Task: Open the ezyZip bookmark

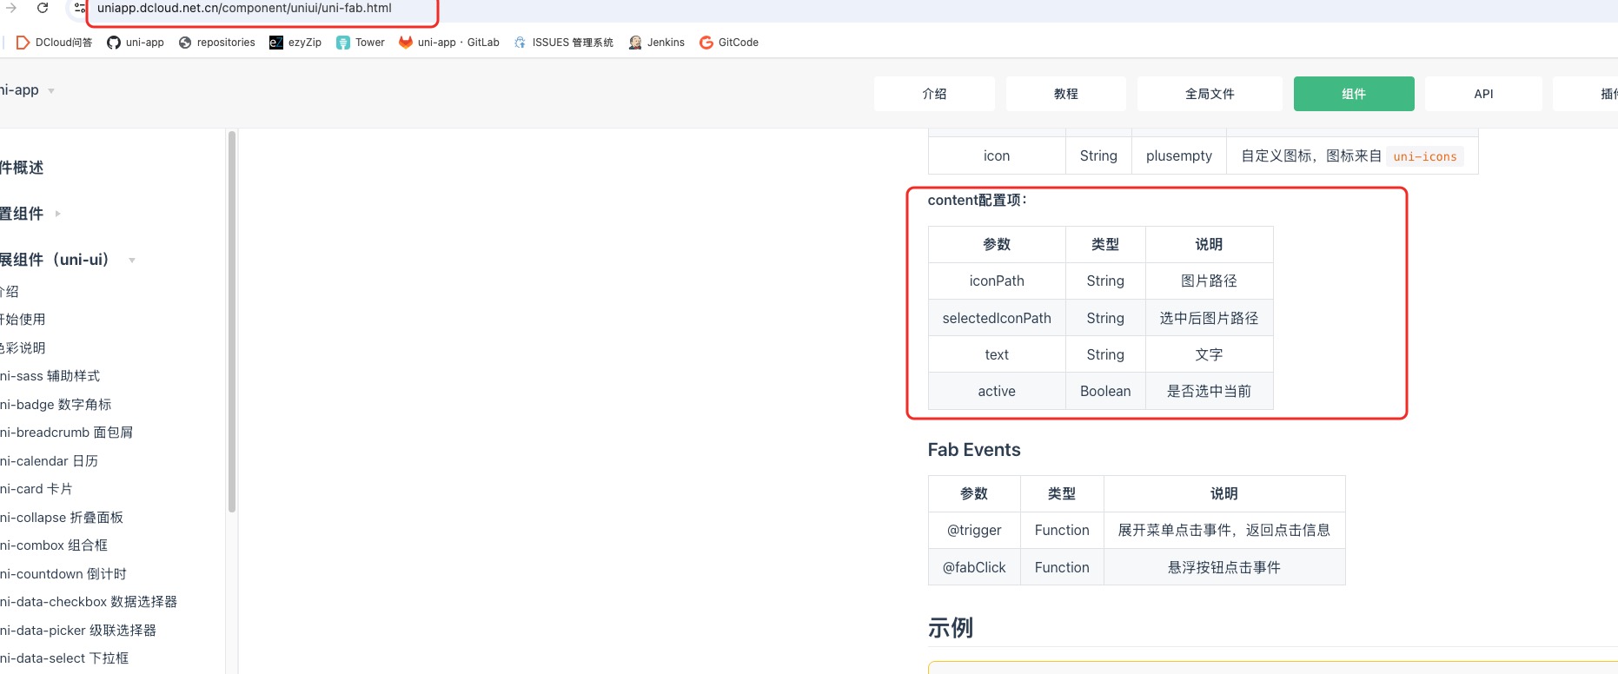Action: 295,43
